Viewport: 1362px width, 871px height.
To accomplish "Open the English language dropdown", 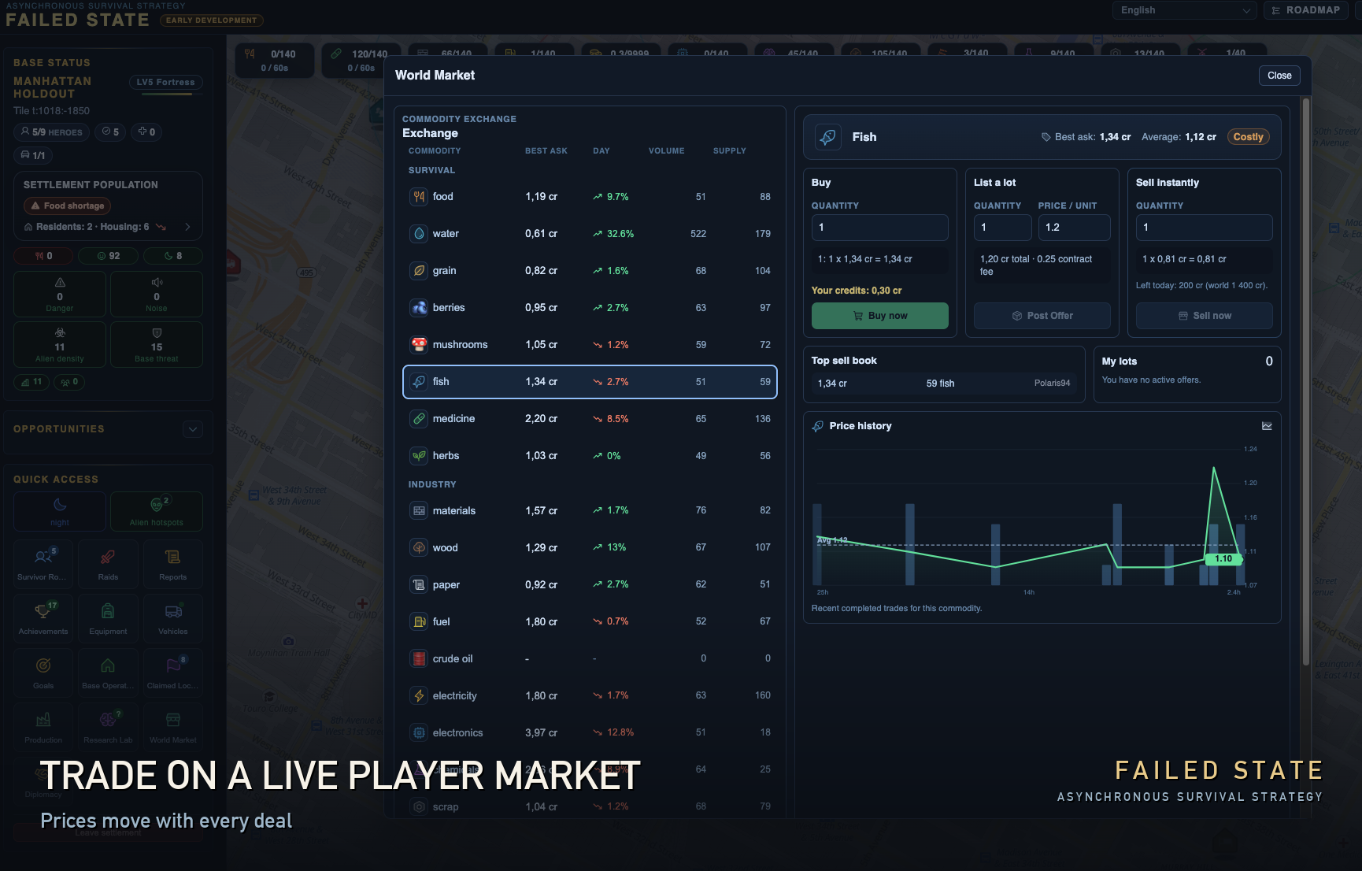I will tap(1184, 10).
